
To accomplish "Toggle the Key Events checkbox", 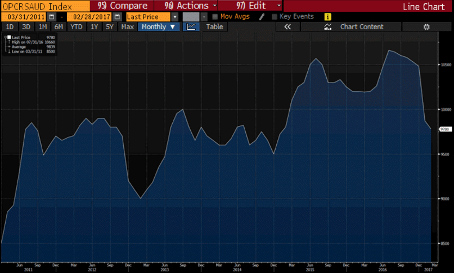I will pyautogui.click(x=274, y=17).
